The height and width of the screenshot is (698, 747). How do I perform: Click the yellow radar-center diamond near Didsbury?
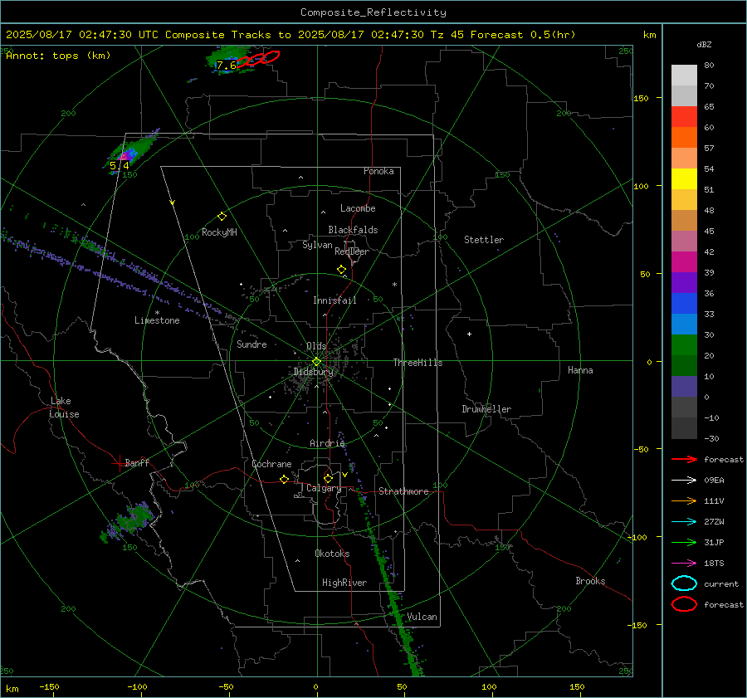click(316, 362)
